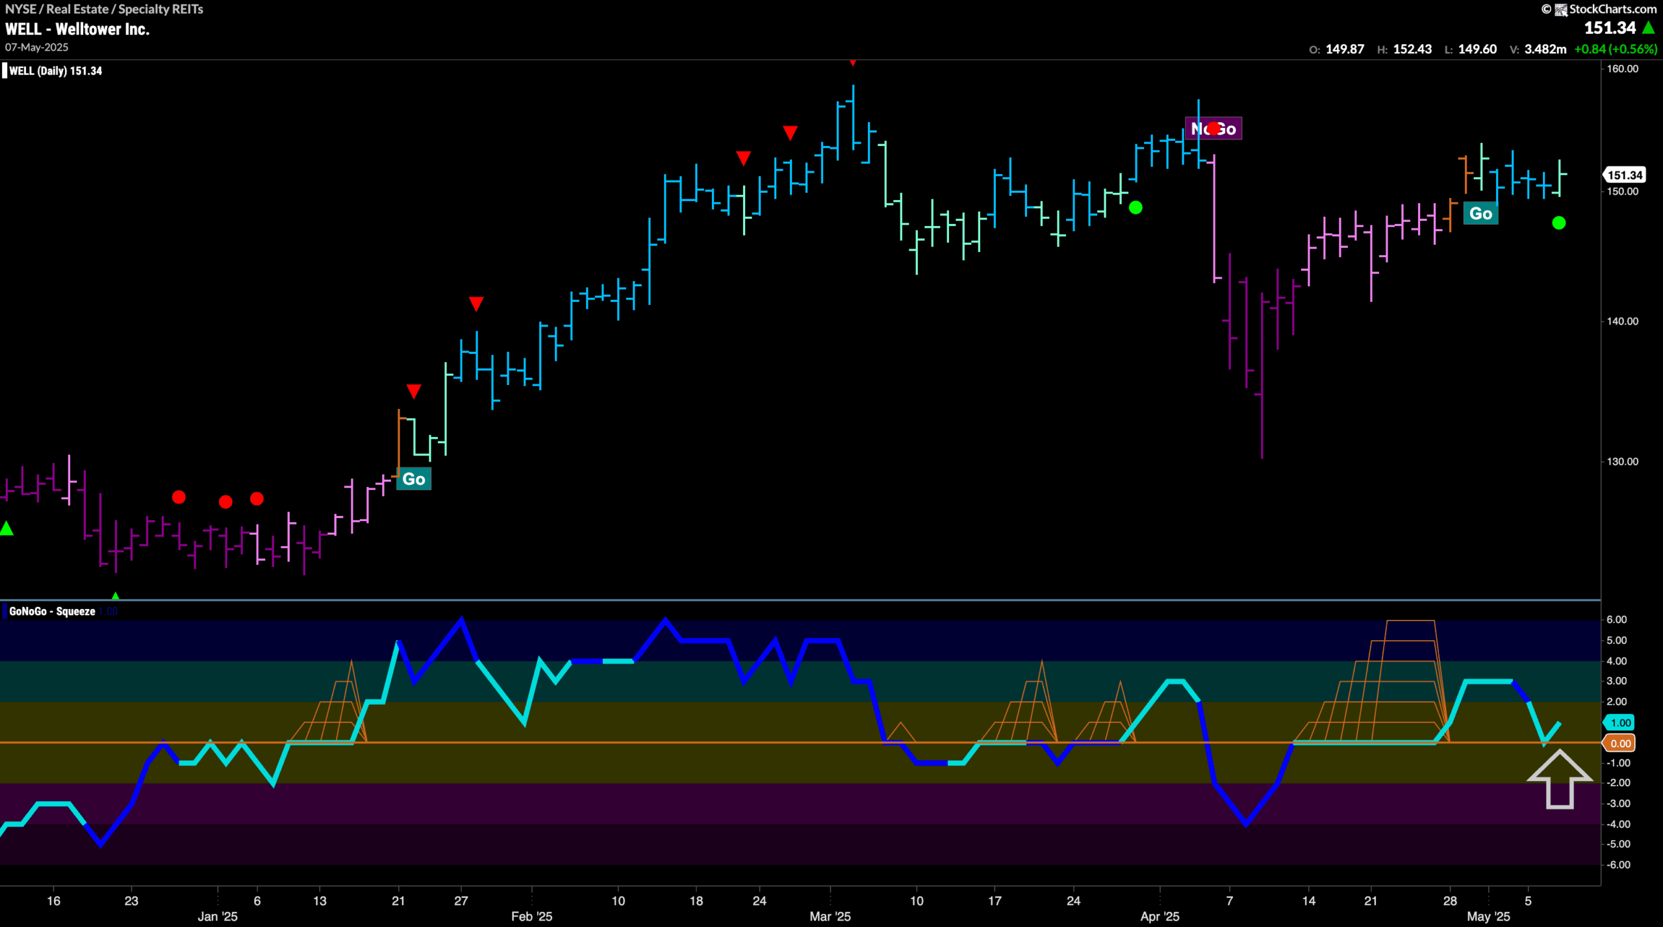Screen dimensions: 1663x927
Task: Click the 'Jan '25' month label
Action: pos(218,917)
